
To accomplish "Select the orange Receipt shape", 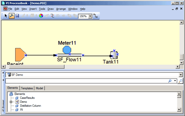I will [x=20, y=54].
